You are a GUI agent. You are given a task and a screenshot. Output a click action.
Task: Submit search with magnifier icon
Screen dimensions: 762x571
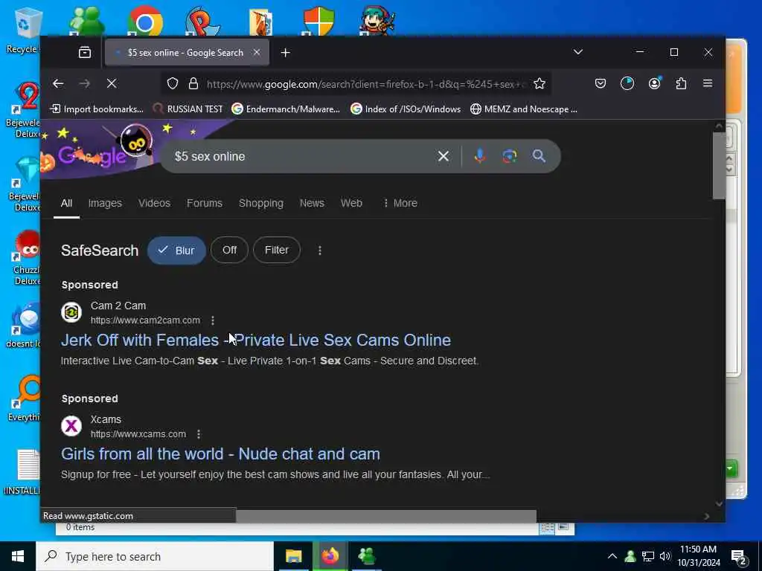[x=539, y=156]
